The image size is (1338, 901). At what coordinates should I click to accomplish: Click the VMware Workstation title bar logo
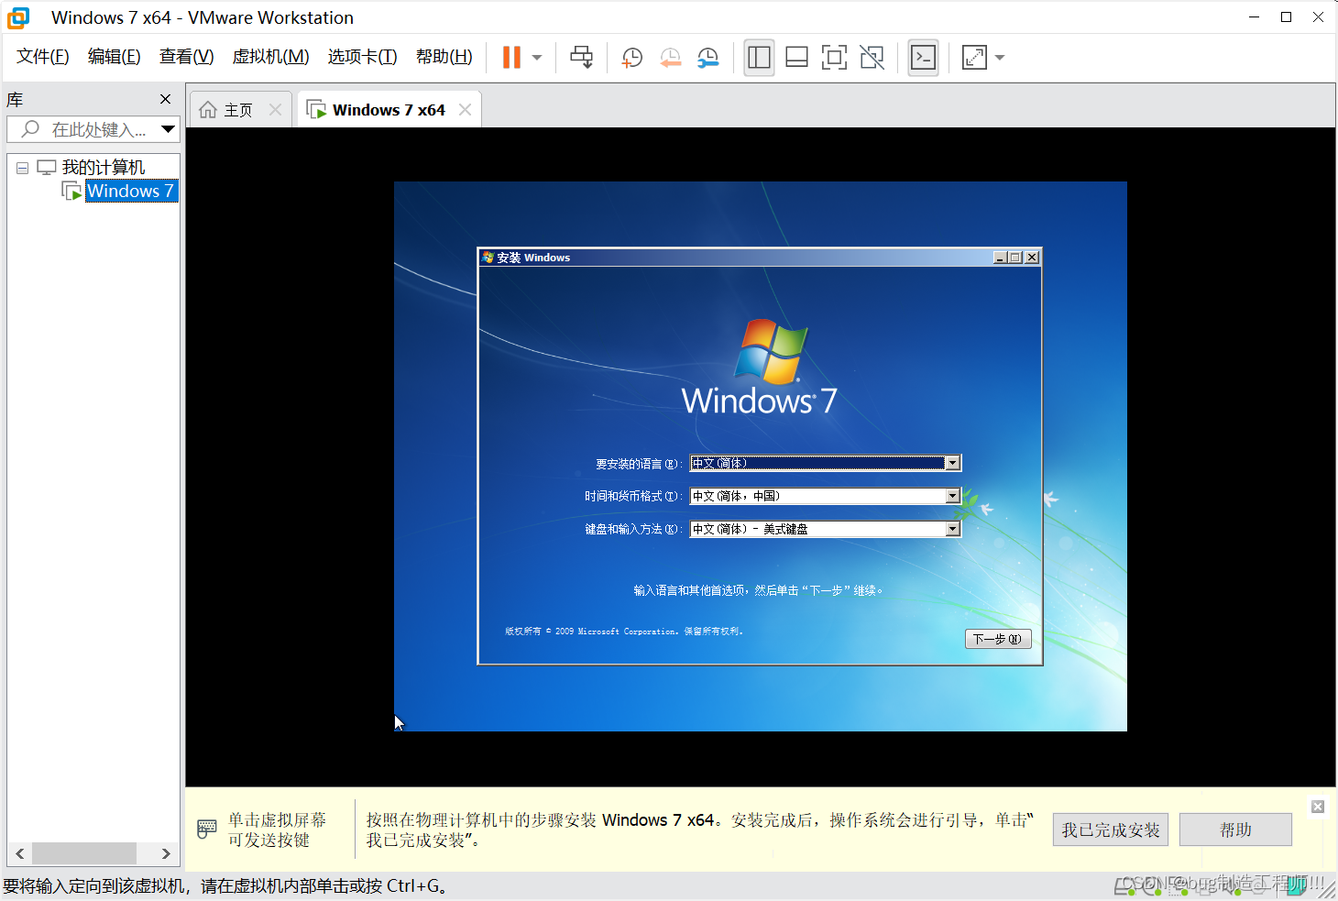[18, 17]
